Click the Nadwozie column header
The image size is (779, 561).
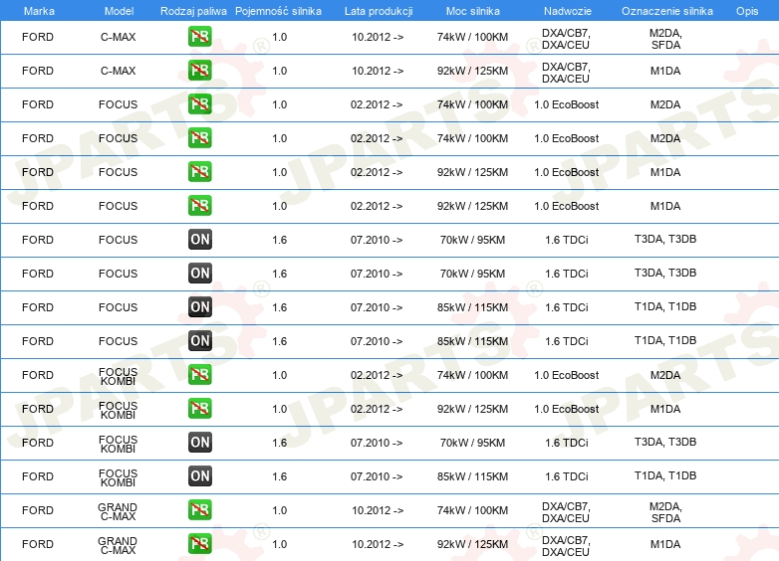pyautogui.click(x=568, y=11)
